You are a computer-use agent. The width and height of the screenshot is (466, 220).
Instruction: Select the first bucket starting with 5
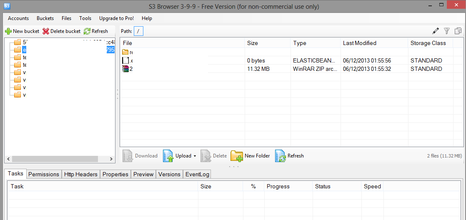[x=65, y=42]
